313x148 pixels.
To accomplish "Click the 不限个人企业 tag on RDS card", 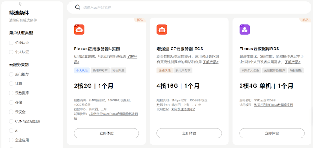I will point(250,71).
